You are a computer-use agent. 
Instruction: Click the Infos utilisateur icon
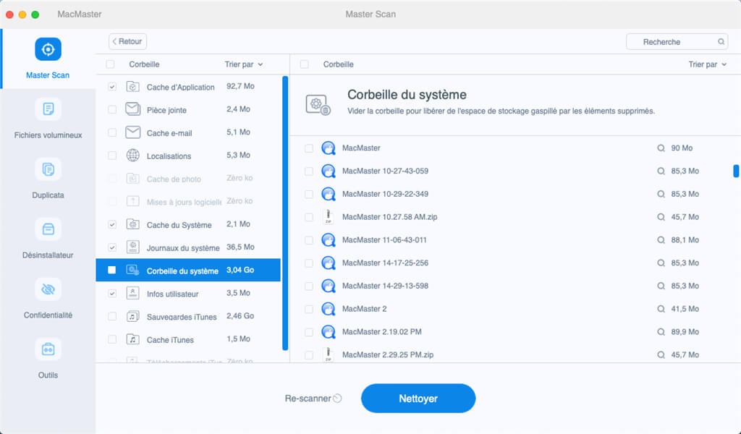(133, 293)
